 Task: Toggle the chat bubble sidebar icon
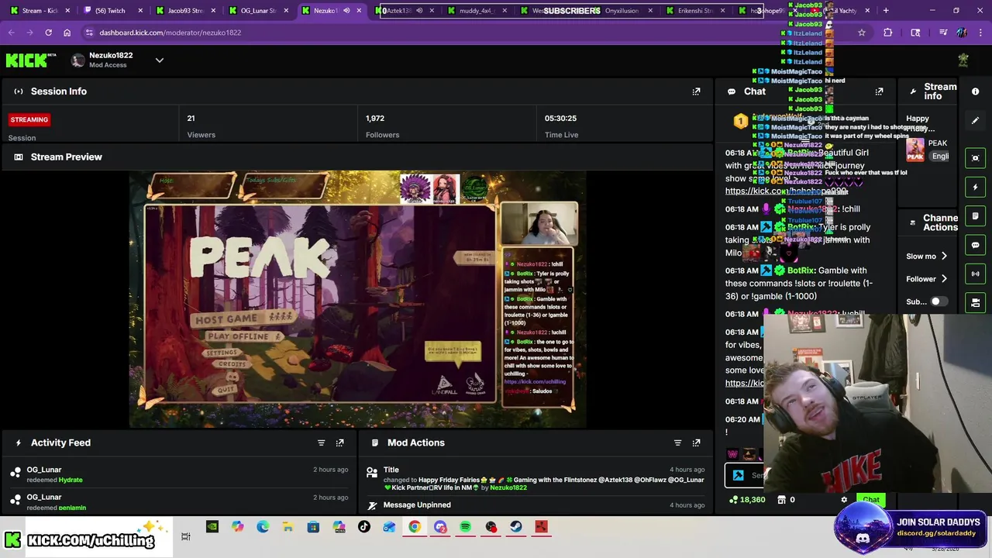coord(975,245)
